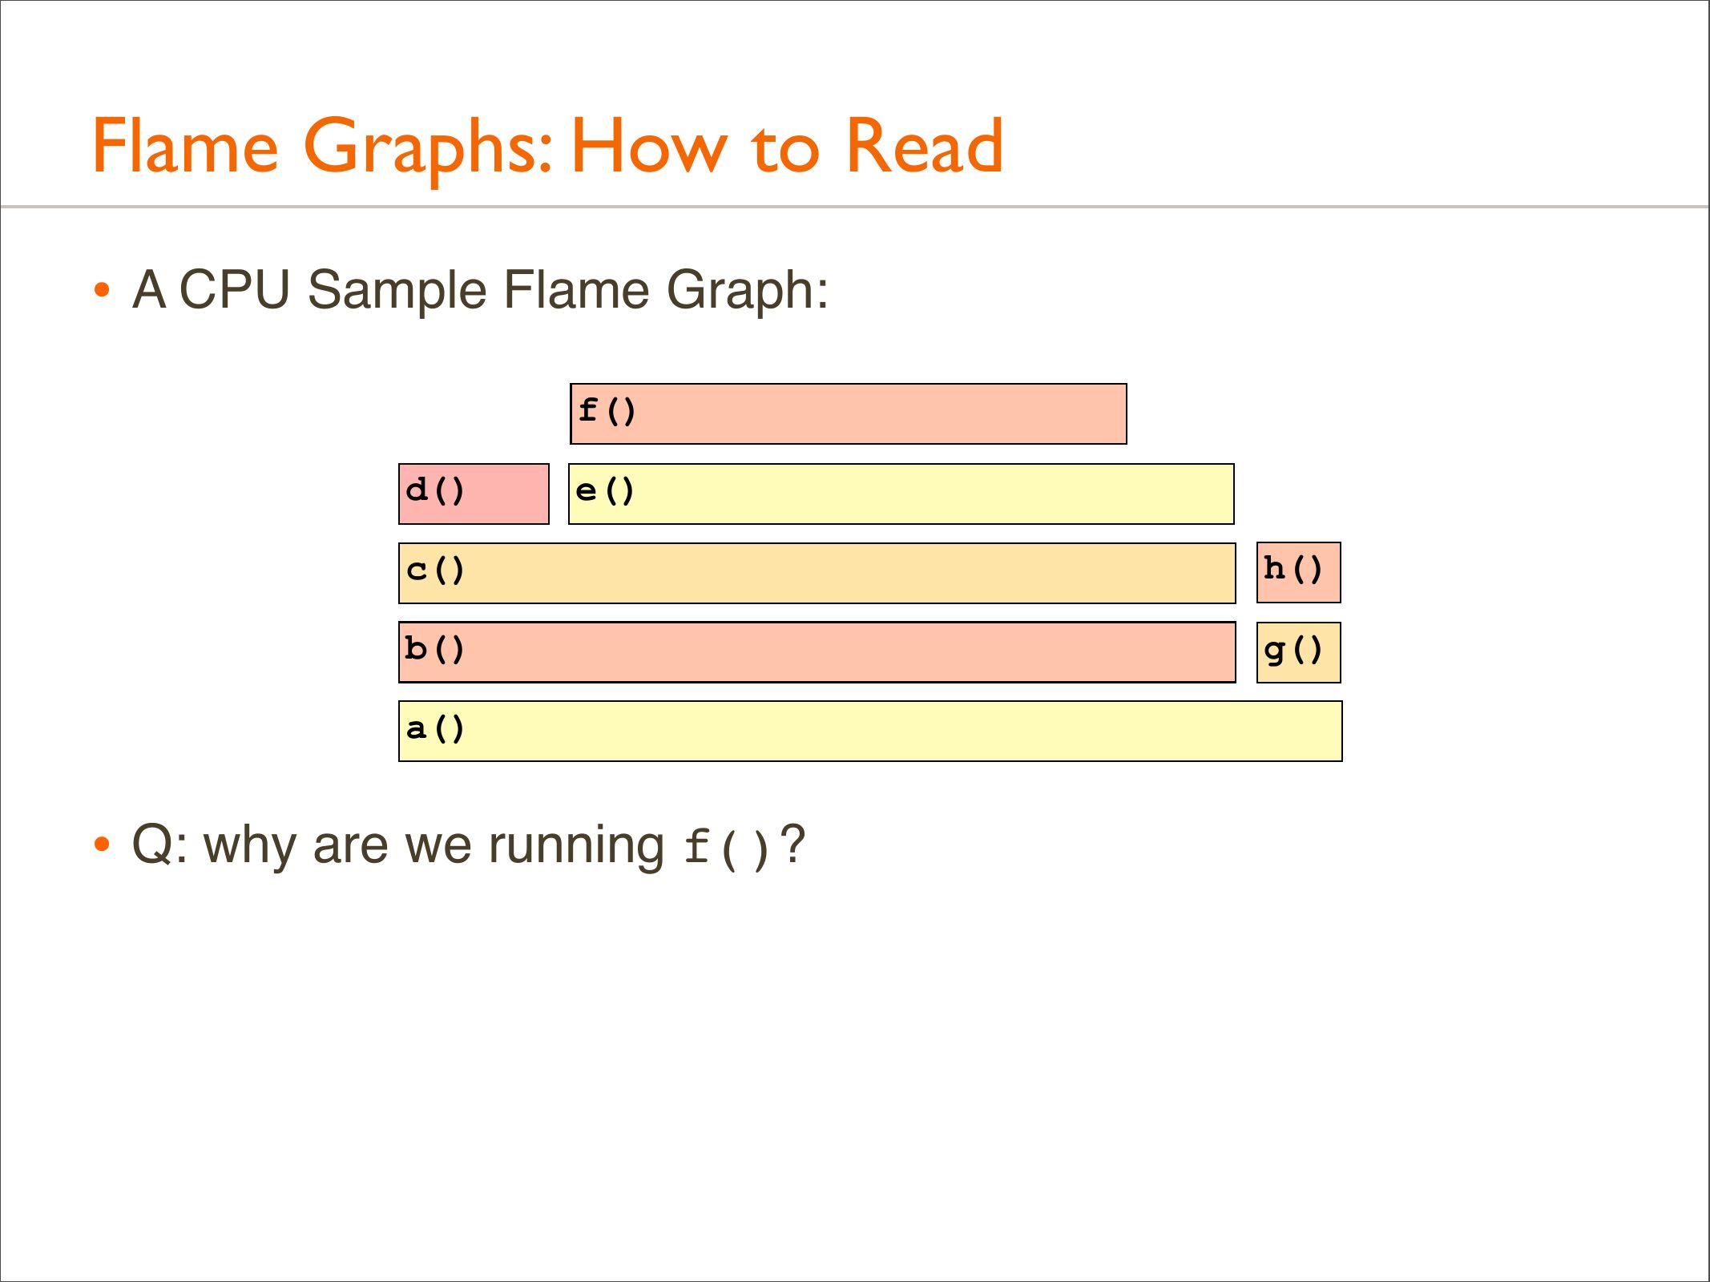Image resolution: width=1710 pixels, height=1282 pixels.
Task: Click the word 'Read' in the title
Action: [x=924, y=146]
